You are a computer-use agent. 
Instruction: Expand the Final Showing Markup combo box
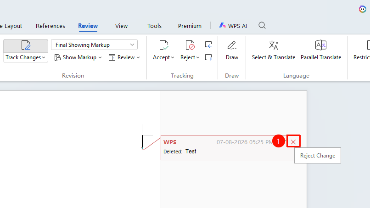coord(94,45)
